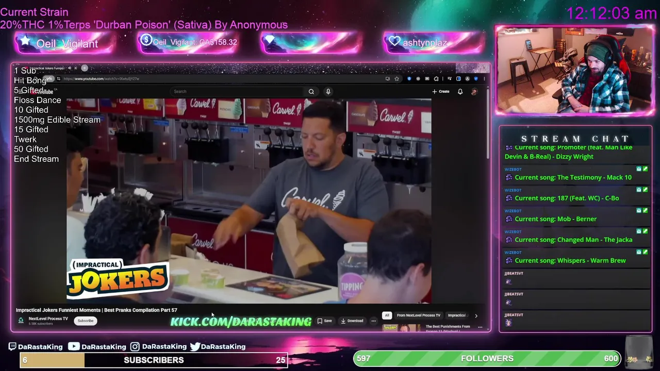Click the streamer webcam feed
This screenshot has width=660, height=371.
tap(574, 70)
